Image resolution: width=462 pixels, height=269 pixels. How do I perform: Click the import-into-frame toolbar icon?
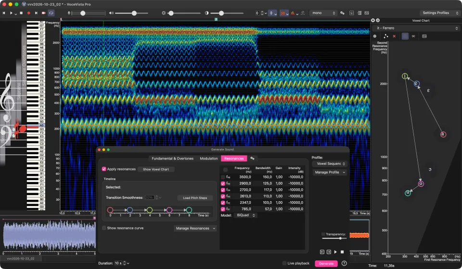tap(351, 13)
